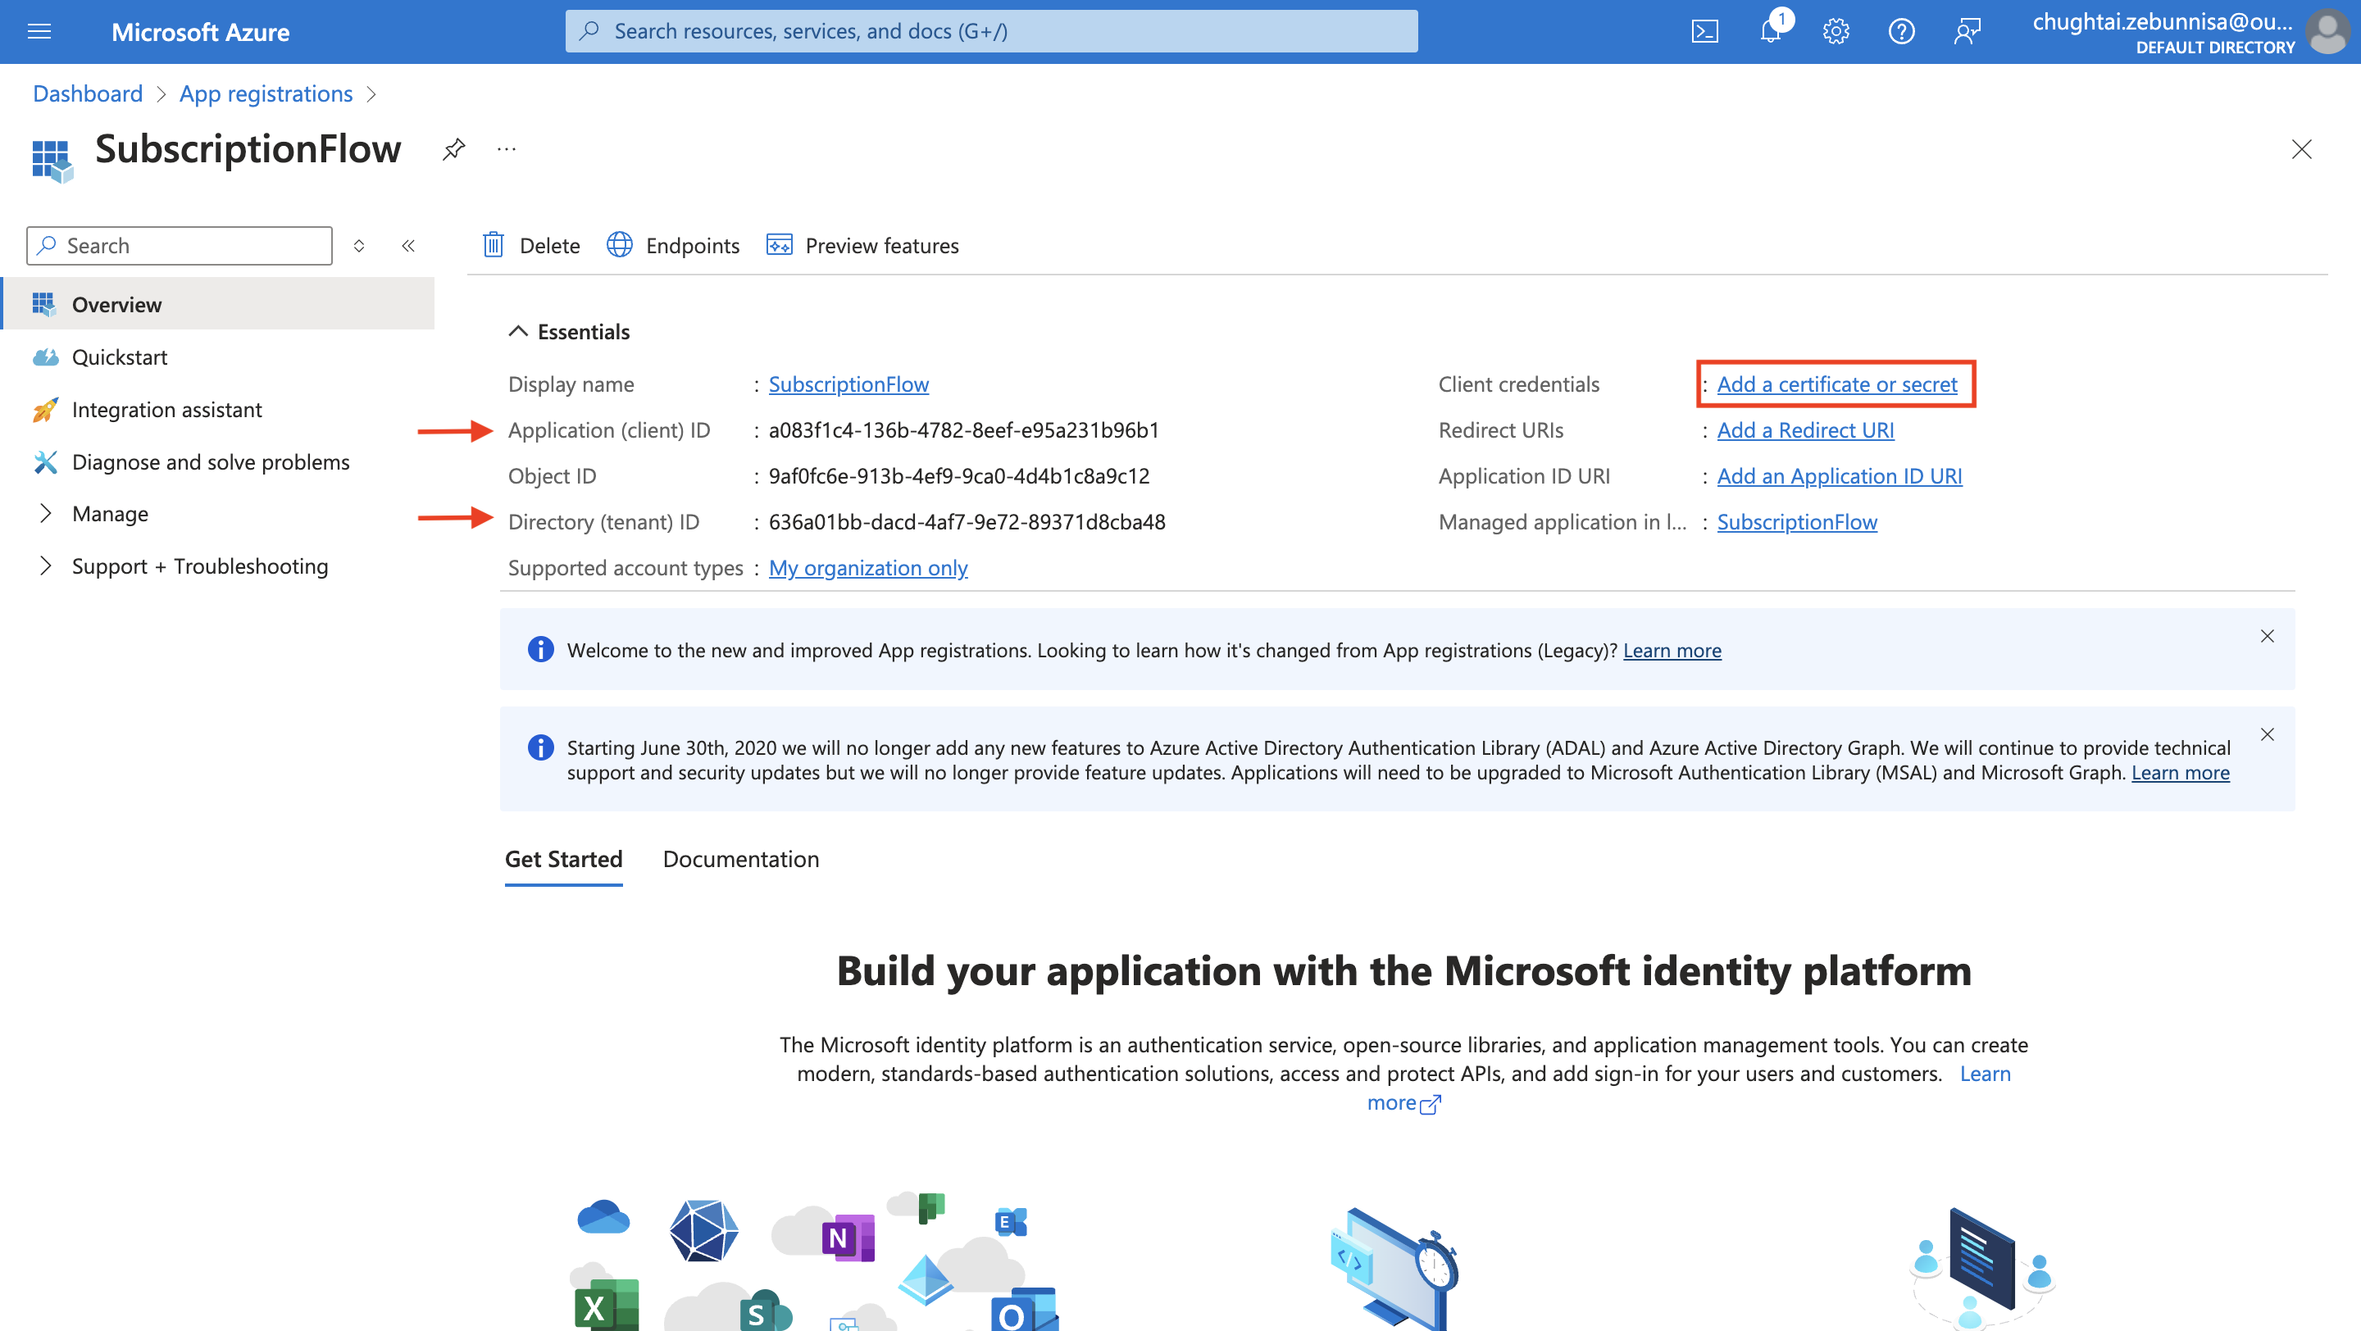The image size is (2361, 1331).
Task: Open the Help question mark icon
Action: click(x=1901, y=31)
